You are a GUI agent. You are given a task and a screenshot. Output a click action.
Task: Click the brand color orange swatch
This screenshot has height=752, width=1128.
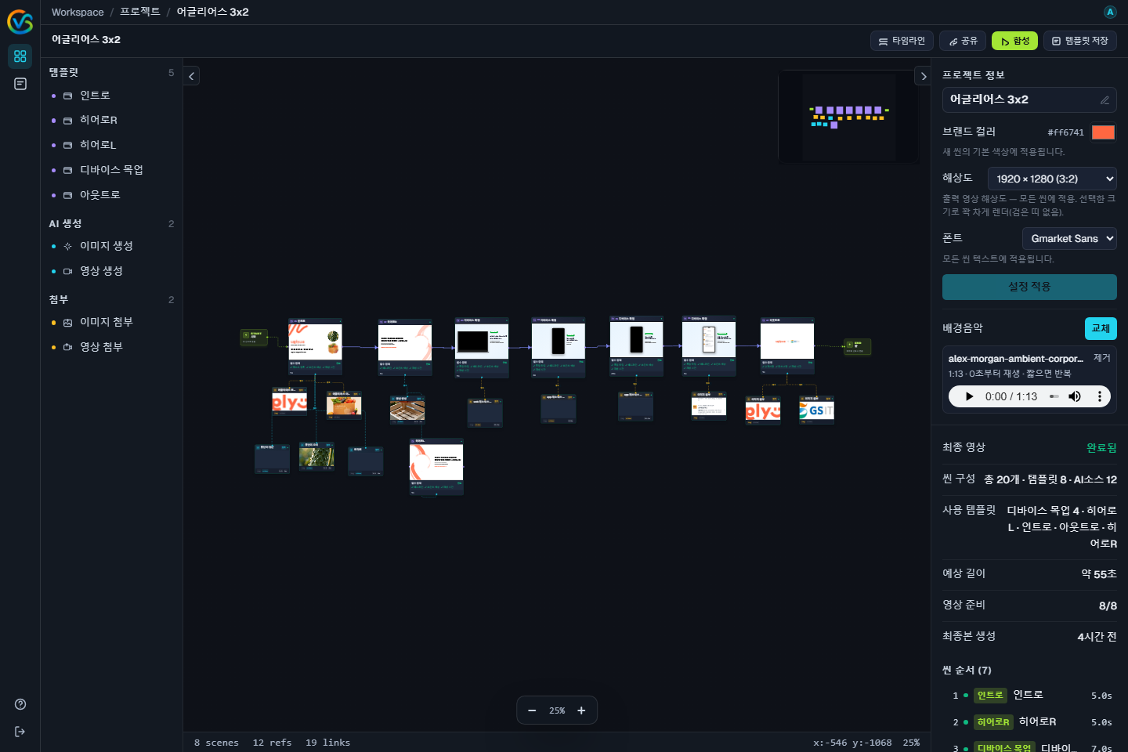coord(1103,132)
